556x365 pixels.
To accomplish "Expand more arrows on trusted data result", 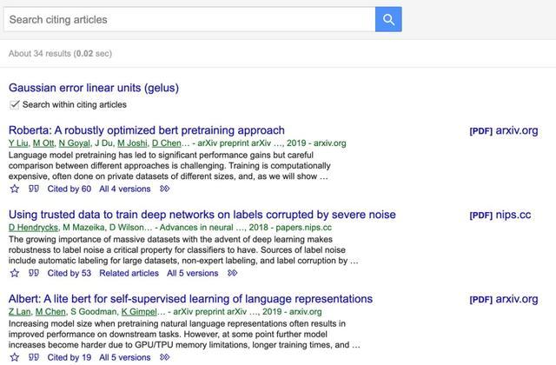I will pos(232,273).
